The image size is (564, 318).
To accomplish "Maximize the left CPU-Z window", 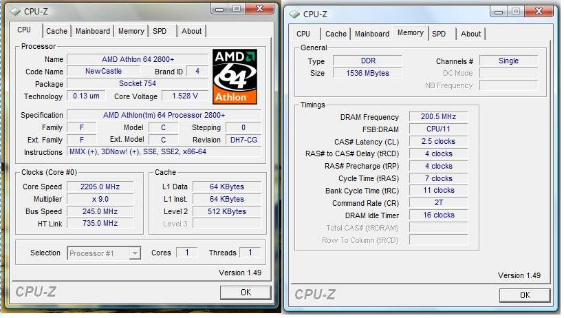I will (237, 9).
